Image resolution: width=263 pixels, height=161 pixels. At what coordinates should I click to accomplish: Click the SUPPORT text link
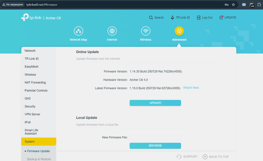pos(190,157)
